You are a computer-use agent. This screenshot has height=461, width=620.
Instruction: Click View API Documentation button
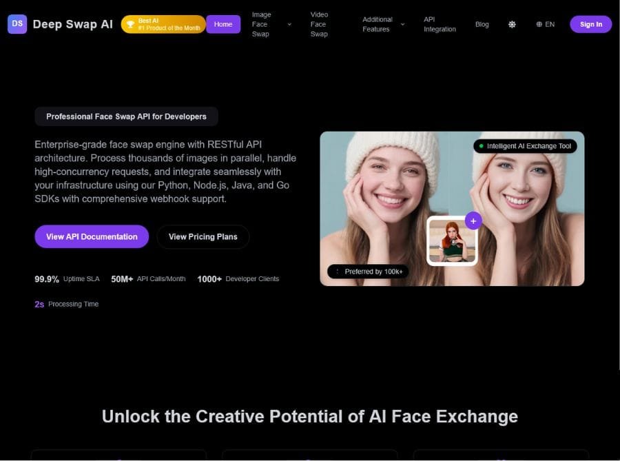(92, 236)
